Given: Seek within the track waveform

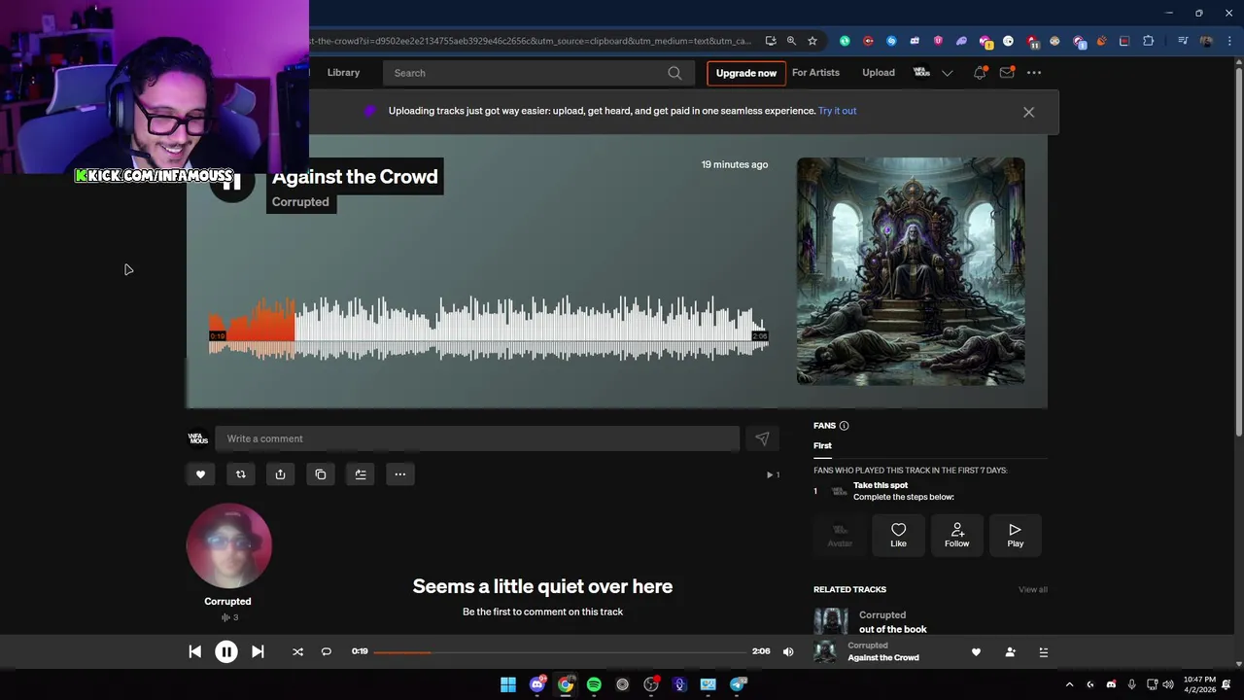Looking at the screenshot, I should (489, 329).
